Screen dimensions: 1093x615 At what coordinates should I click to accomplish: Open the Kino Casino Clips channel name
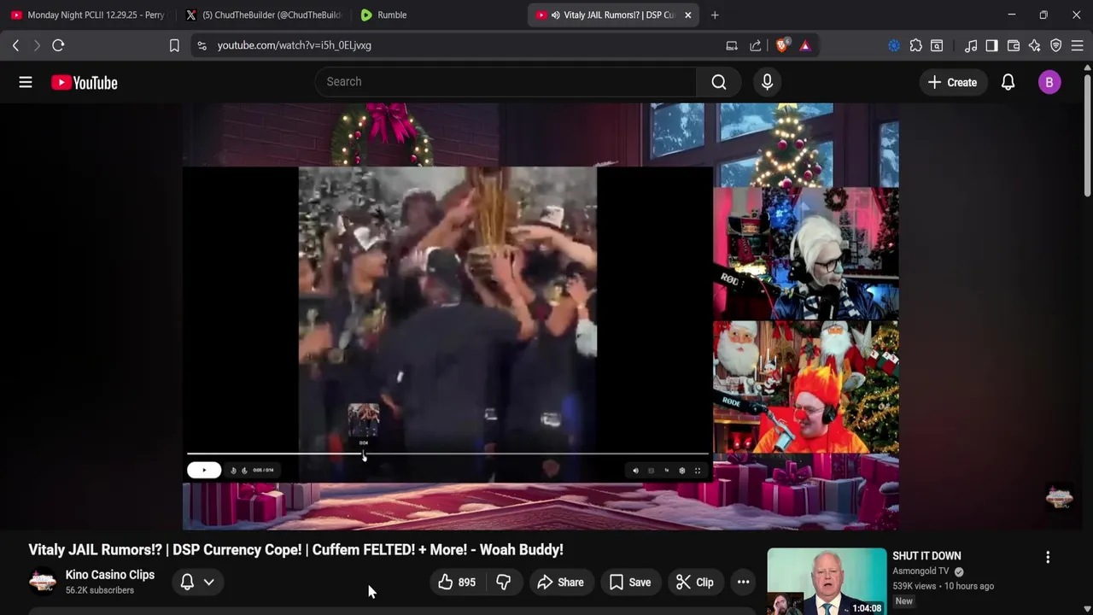(110, 575)
